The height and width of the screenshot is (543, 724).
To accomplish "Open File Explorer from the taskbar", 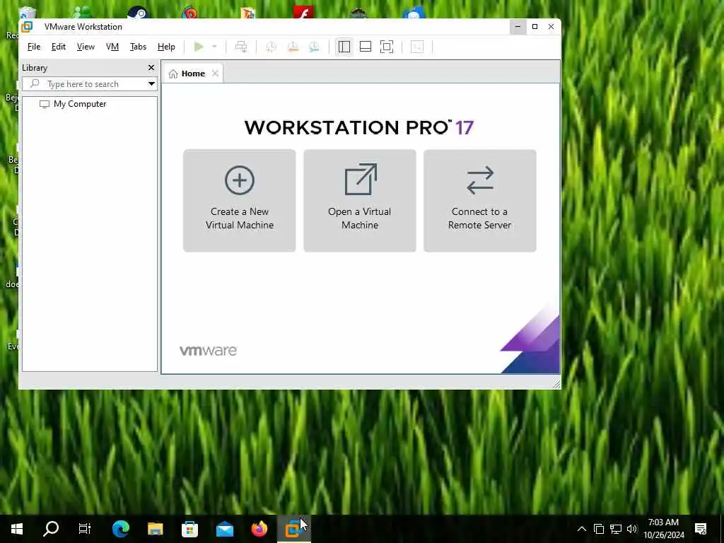I will click(x=155, y=529).
